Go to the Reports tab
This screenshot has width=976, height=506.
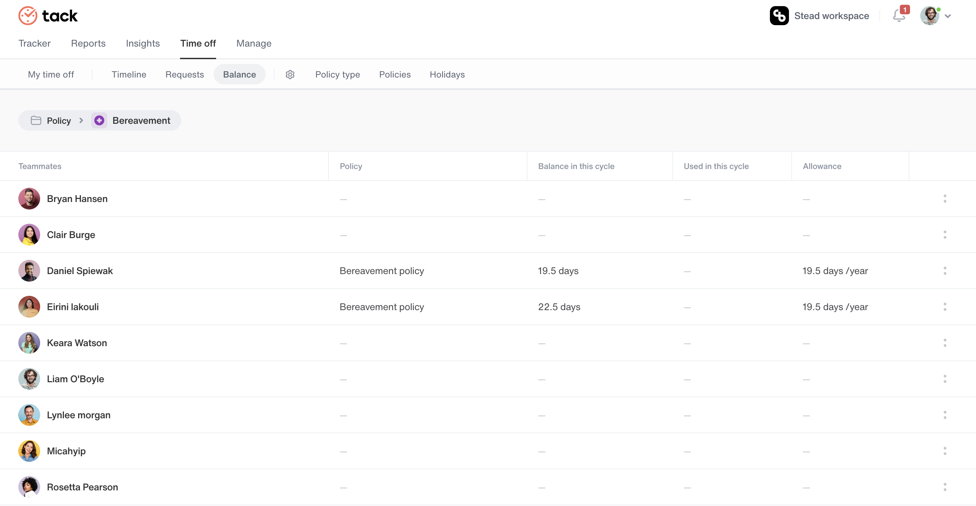point(88,44)
